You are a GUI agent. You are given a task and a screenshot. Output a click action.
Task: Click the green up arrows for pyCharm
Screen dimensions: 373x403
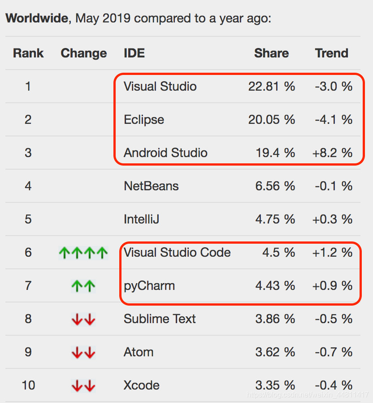(x=83, y=286)
